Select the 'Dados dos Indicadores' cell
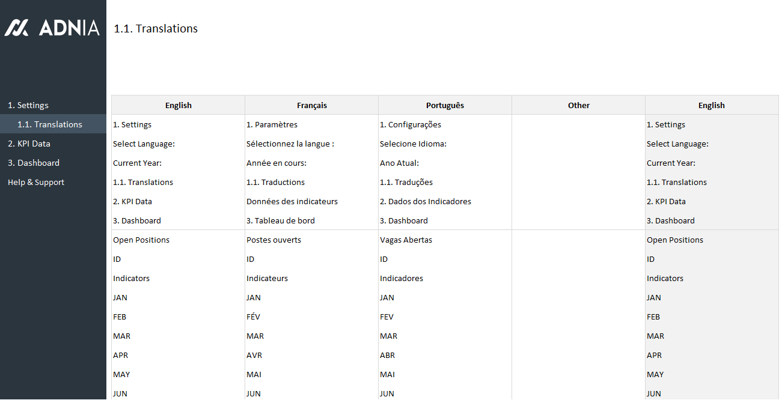The height and width of the screenshot is (406, 782). (x=426, y=201)
